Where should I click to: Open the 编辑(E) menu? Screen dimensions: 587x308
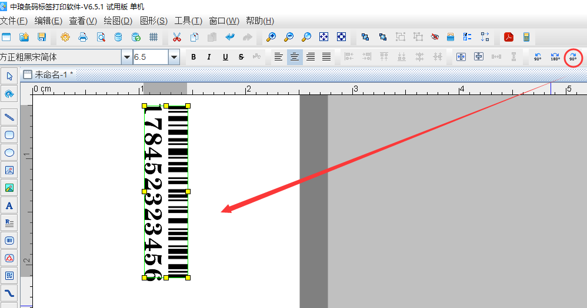[x=48, y=21]
